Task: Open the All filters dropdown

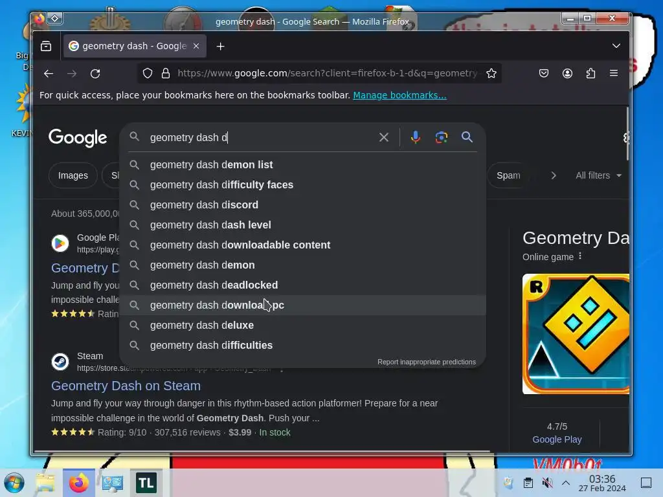Action: (x=598, y=175)
